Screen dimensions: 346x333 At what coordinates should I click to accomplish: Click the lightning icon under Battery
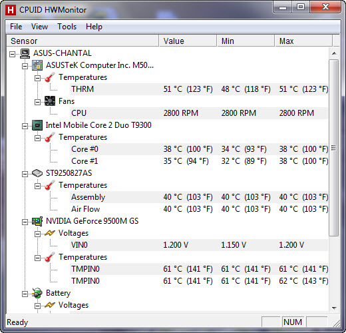[x=50, y=305]
